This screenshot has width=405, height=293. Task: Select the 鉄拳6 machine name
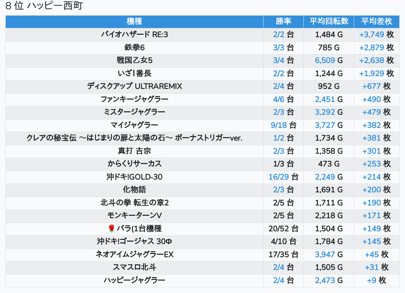click(134, 47)
